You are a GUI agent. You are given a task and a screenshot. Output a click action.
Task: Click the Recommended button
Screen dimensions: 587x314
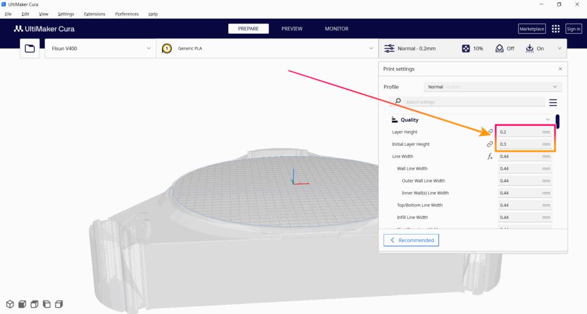pos(411,240)
